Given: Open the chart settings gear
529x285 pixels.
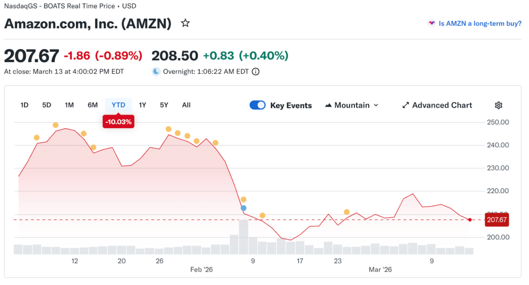Looking at the screenshot, I should pos(499,105).
